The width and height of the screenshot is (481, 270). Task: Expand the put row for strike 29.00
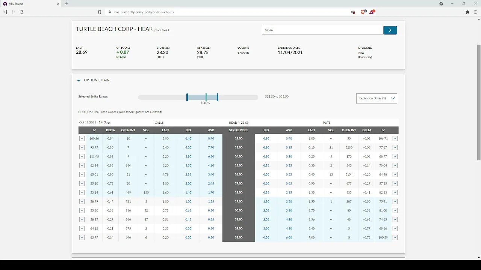point(395,201)
